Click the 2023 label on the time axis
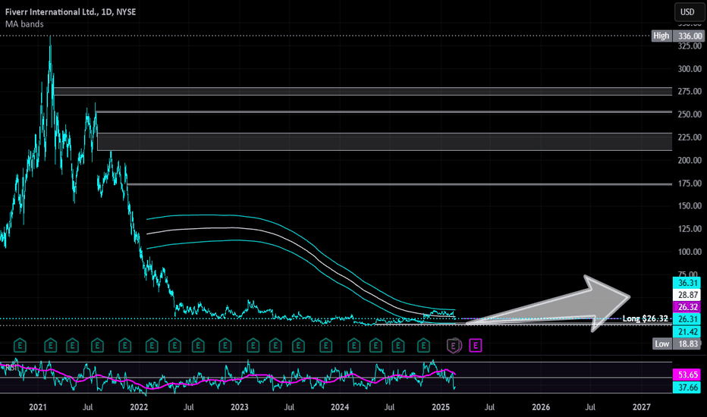The width and height of the screenshot is (707, 417). pyautogui.click(x=240, y=407)
